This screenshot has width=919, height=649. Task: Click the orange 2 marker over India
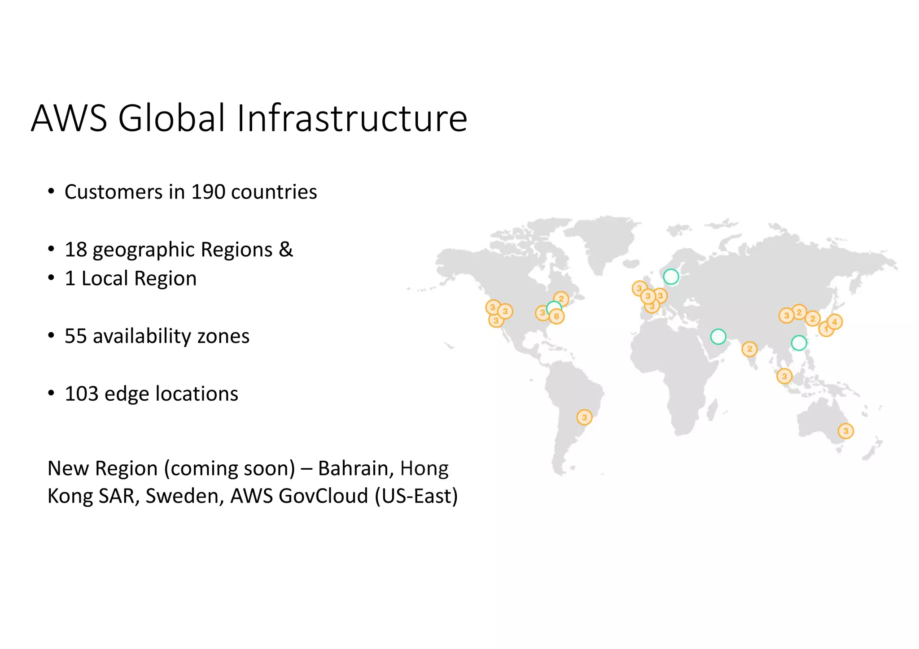pos(749,349)
